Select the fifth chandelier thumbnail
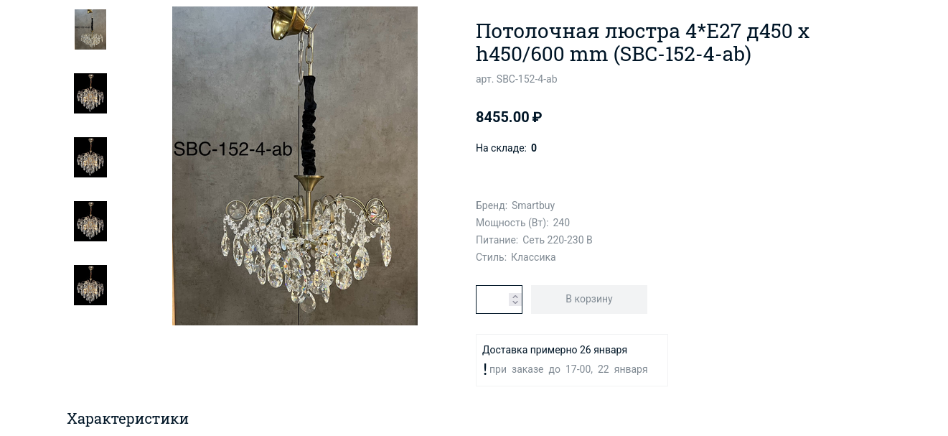The image size is (948, 436). coord(90,285)
